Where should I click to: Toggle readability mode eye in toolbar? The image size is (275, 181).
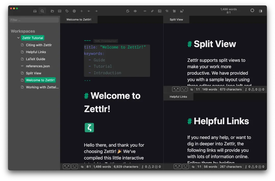(x=135, y=11)
